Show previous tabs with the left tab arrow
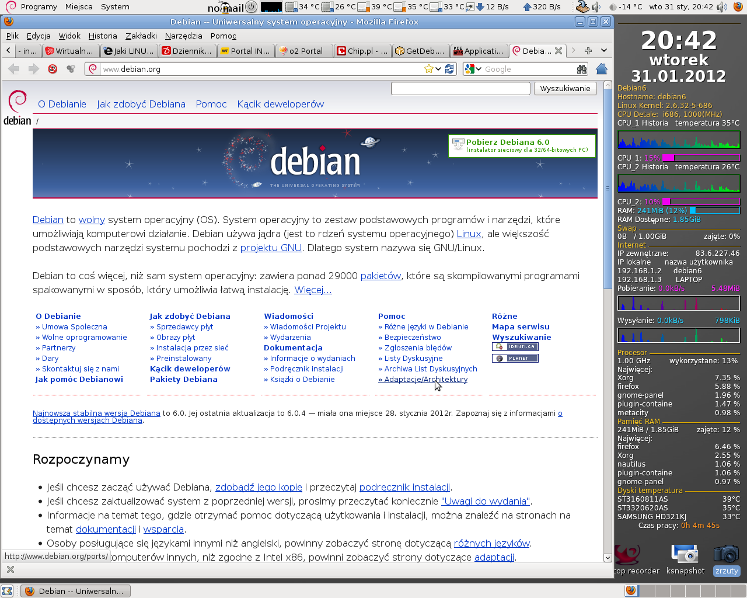Viewport: 747px width, 598px height. pos(8,51)
